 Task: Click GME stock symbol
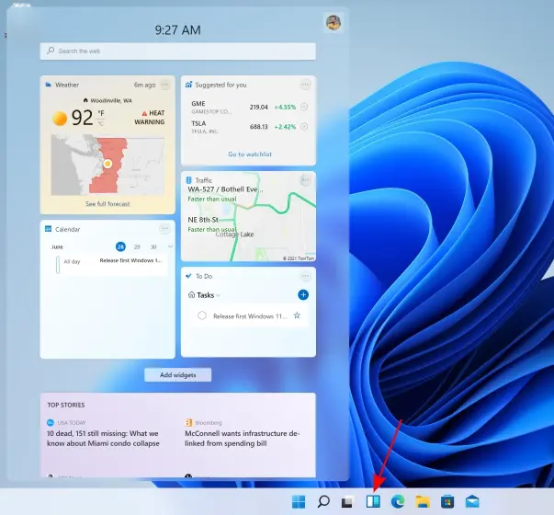(198, 104)
